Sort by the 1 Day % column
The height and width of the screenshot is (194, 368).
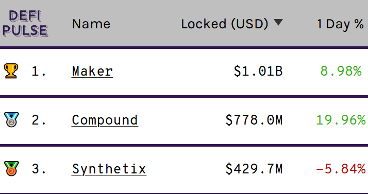[340, 24]
